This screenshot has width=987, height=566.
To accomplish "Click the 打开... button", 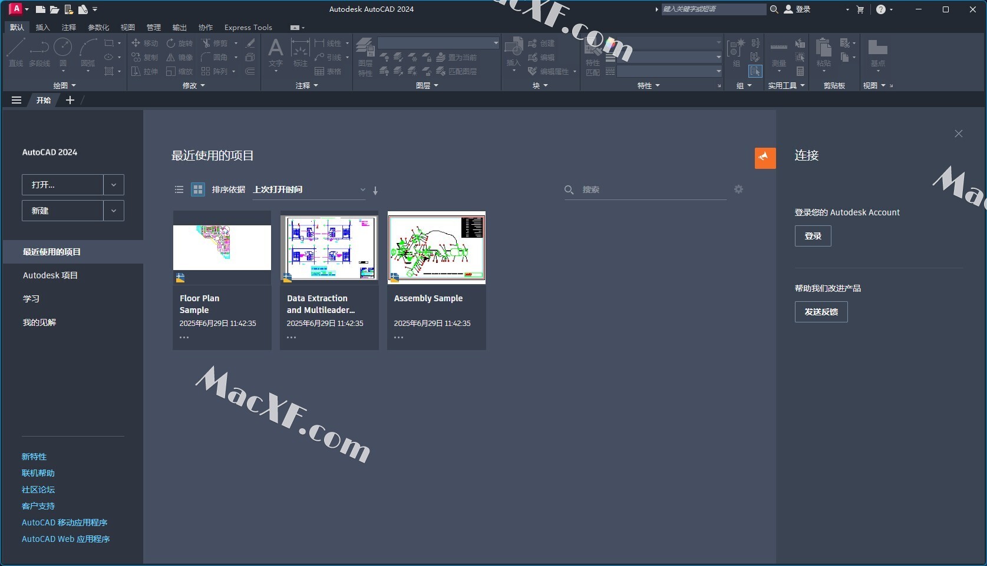I will coord(62,185).
